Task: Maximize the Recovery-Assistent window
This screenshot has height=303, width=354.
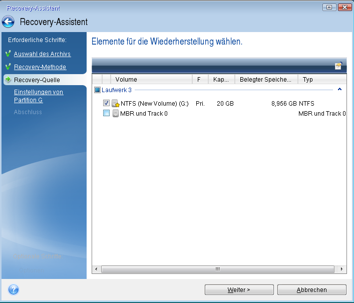Action: [329, 8]
